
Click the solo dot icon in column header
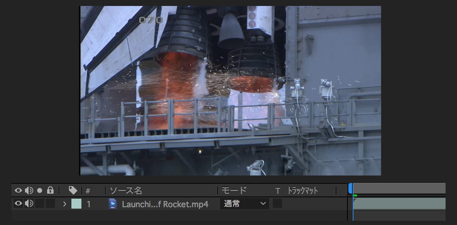(x=40, y=190)
